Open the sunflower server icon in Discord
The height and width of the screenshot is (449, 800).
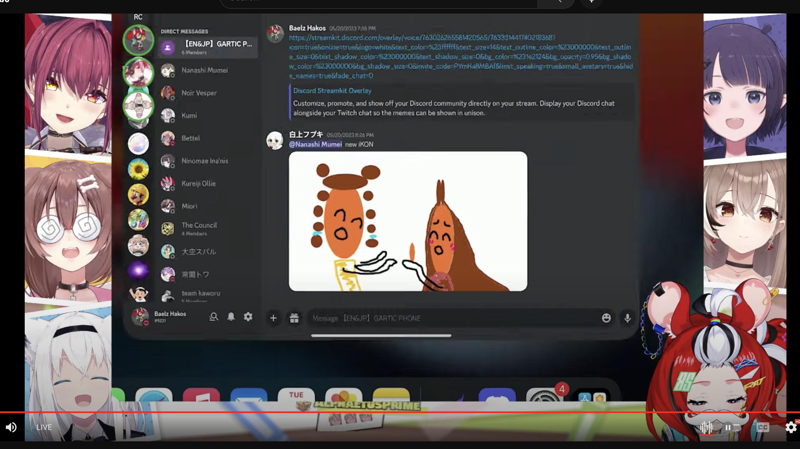tap(138, 169)
